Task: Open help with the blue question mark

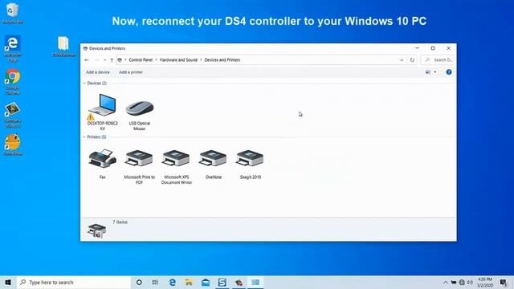Action: [449, 72]
